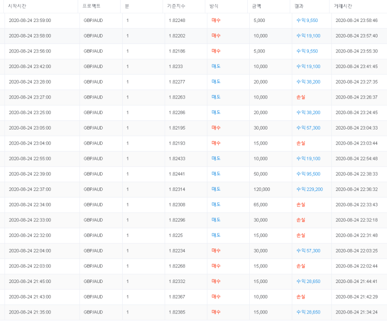
Task: Click the 거래시간 column header
Action: point(343,6)
